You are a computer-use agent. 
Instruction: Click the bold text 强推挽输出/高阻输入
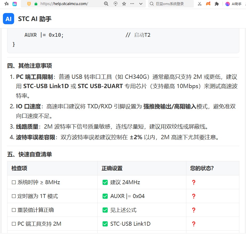170,106
